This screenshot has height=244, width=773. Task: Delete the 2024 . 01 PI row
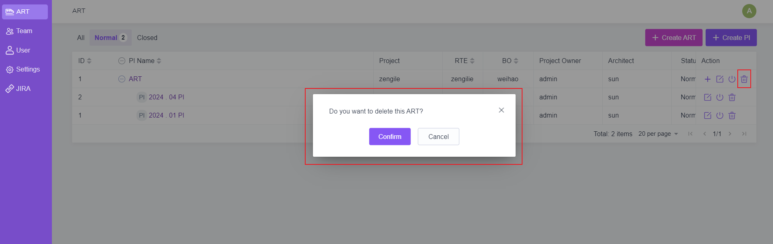(x=732, y=116)
